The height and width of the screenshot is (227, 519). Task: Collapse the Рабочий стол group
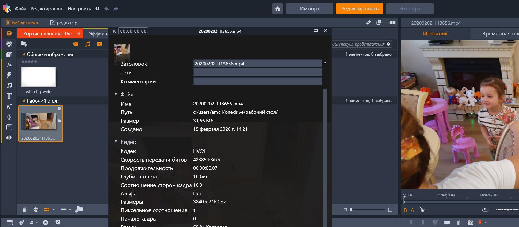tap(24, 101)
